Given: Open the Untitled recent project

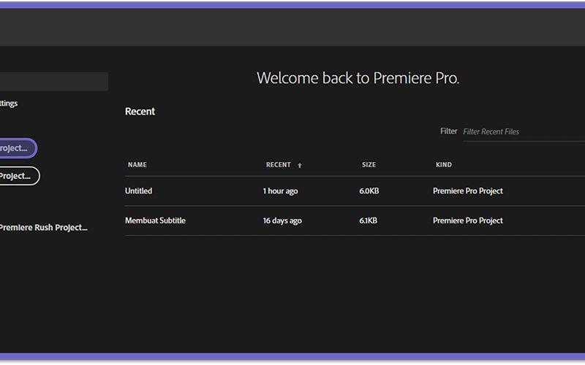Looking at the screenshot, I should coord(138,191).
